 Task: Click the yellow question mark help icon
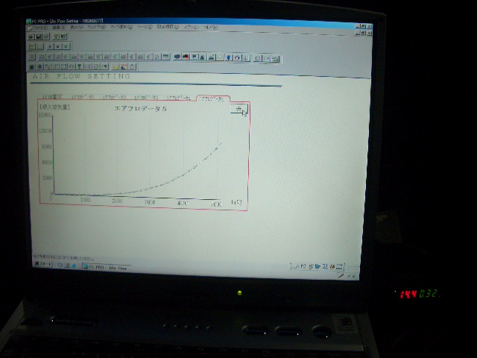[x=56, y=37]
